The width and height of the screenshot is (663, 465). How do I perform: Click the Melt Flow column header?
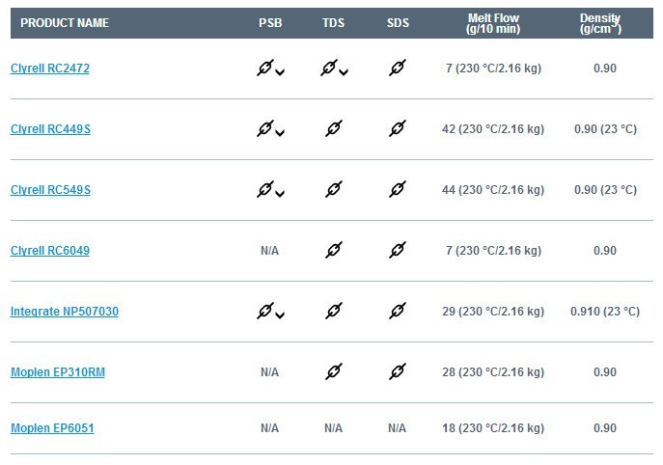493,23
